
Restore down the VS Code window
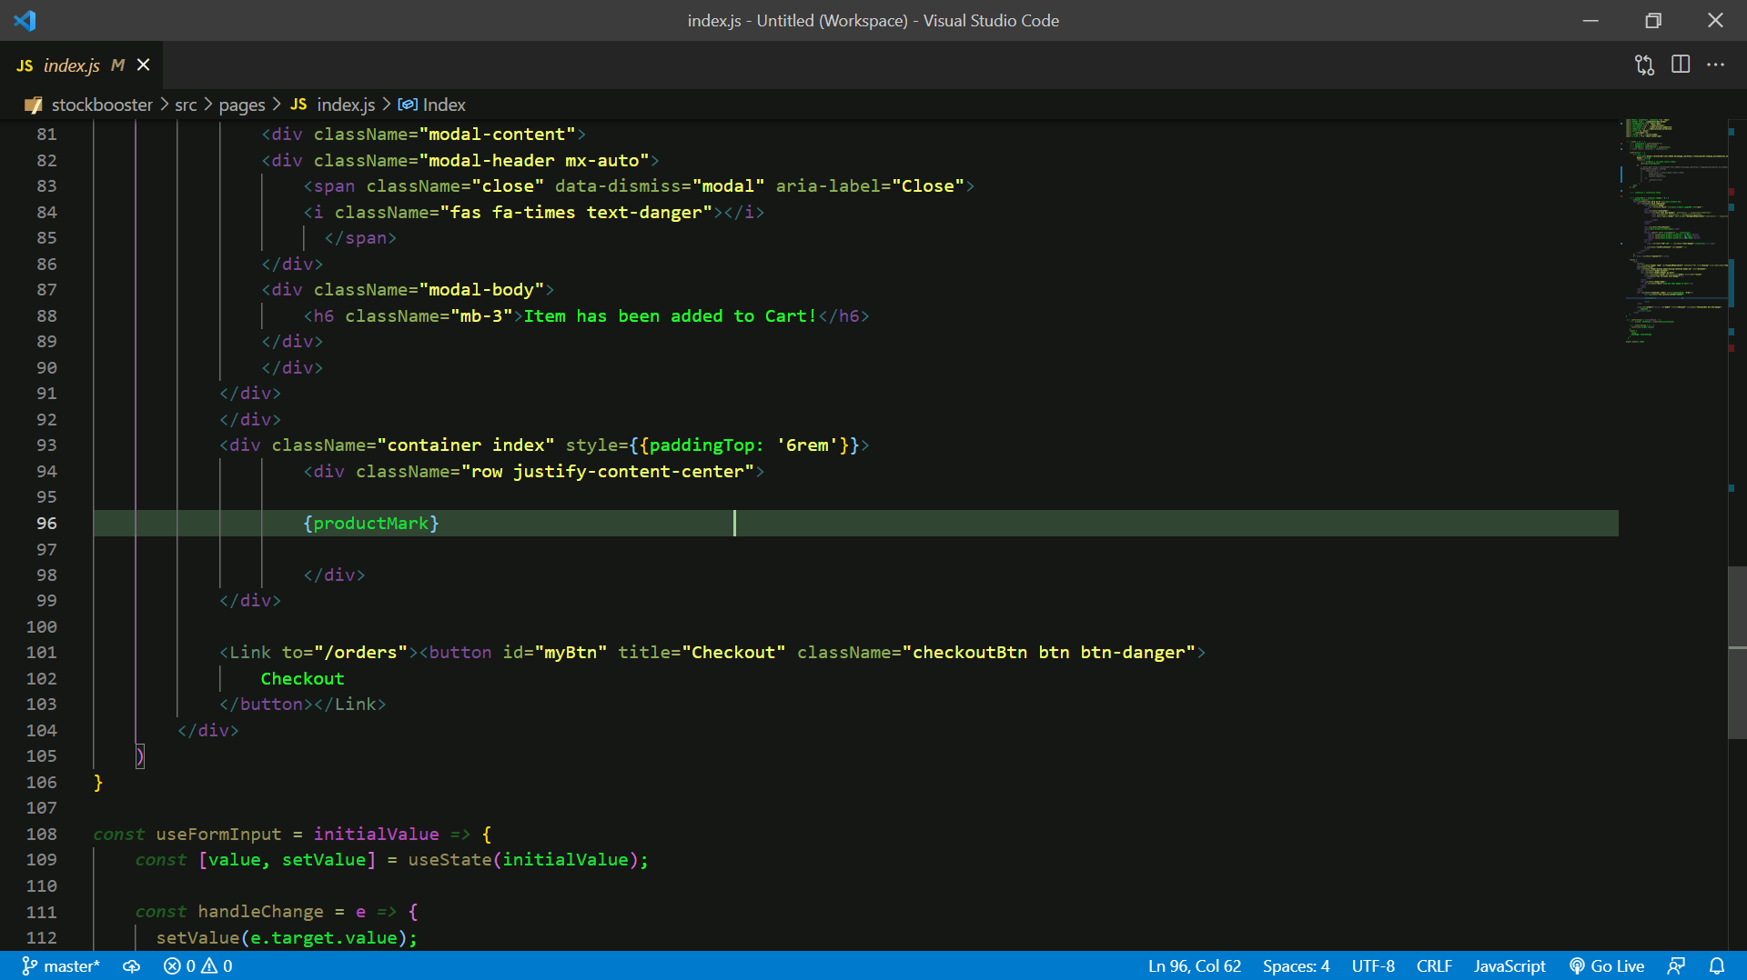pyautogui.click(x=1653, y=20)
